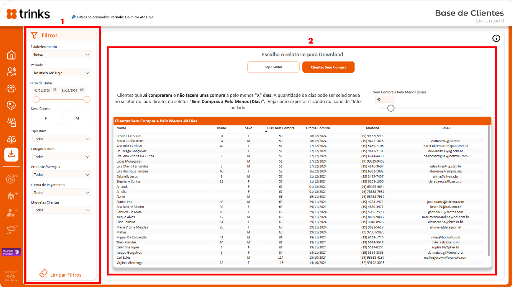Click Limpar Filtros to clear filters
The image size is (512, 287).
tap(61, 275)
